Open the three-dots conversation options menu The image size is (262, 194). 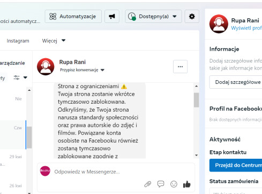180,67
